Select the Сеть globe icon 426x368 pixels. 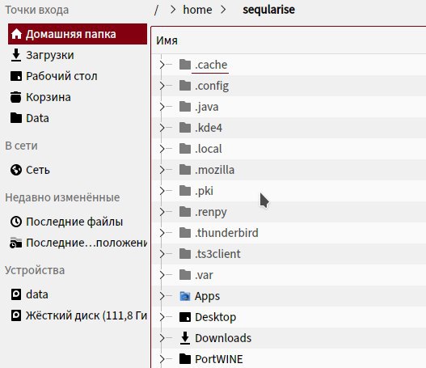coord(16,170)
